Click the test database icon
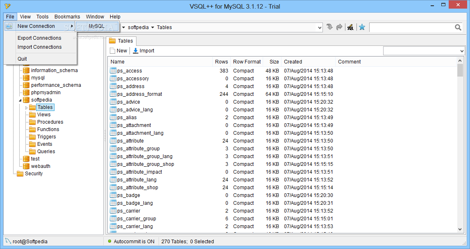 pyautogui.click(x=26, y=159)
